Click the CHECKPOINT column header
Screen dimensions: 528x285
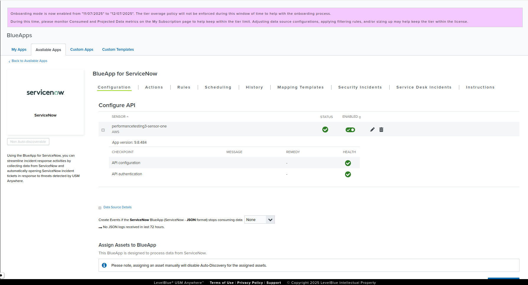[x=123, y=152]
